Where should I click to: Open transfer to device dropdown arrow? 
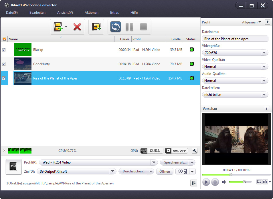tap(192, 171)
